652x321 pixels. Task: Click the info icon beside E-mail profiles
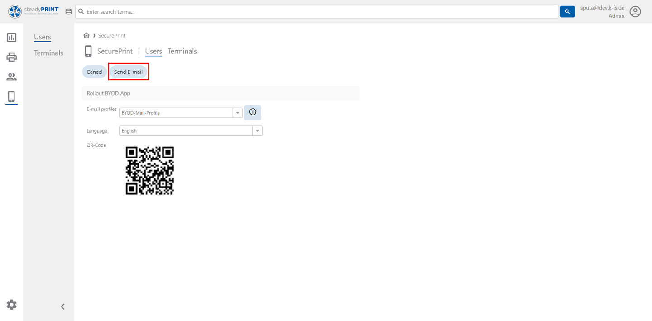pos(253,112)
